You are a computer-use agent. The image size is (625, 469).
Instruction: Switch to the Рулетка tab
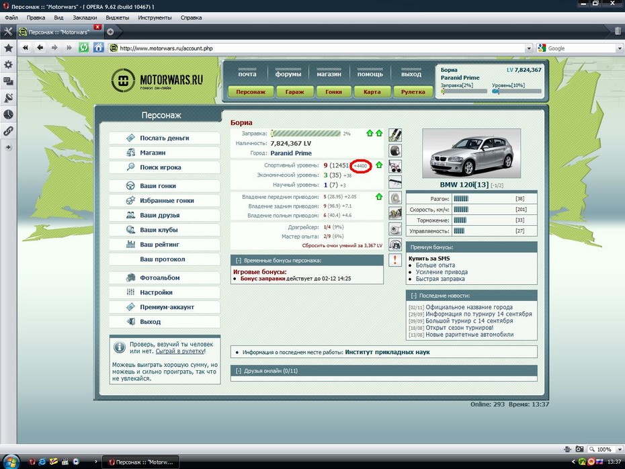coord(413,91)
